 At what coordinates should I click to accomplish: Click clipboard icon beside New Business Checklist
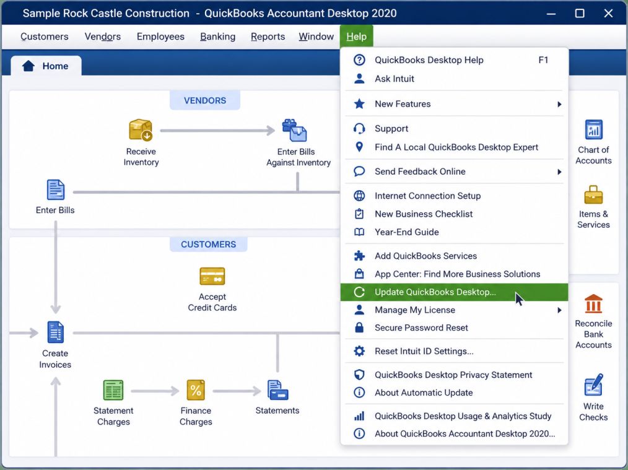(x=359, y=214)
